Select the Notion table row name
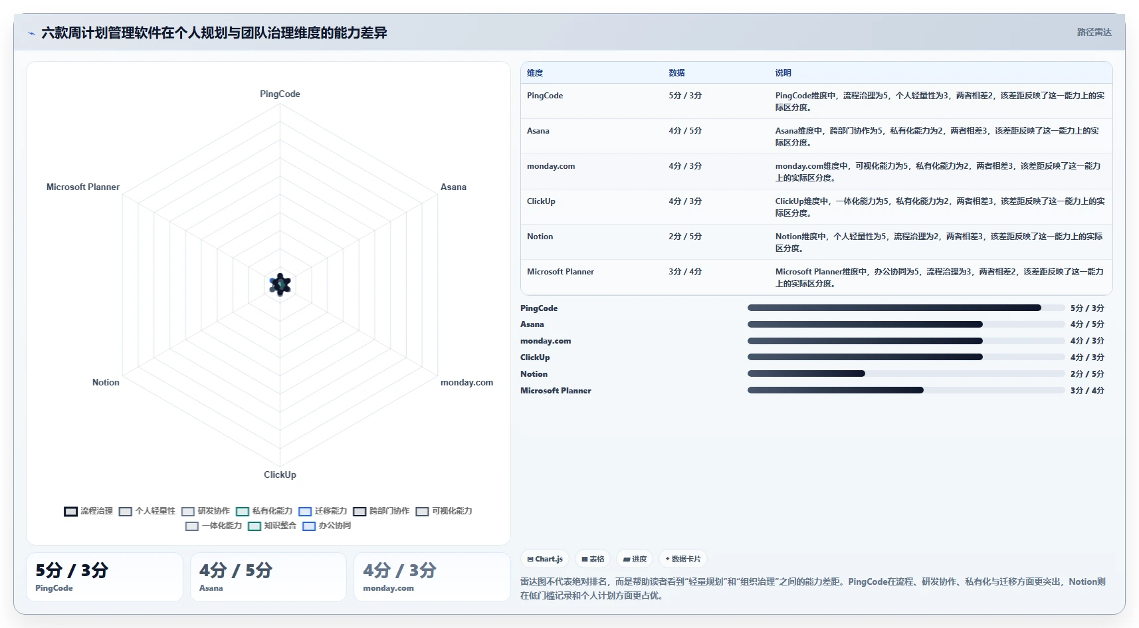The height and width of the screenshot is (628, 1139). pos(540,237)
